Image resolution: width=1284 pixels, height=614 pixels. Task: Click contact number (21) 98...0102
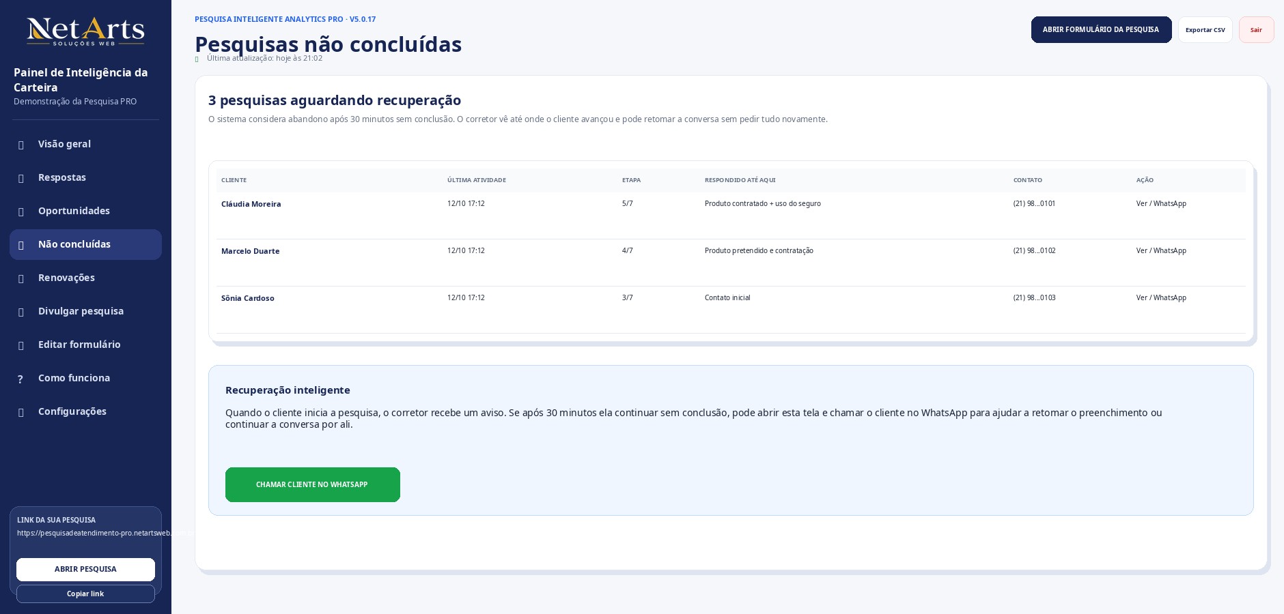coord(1034,250)
